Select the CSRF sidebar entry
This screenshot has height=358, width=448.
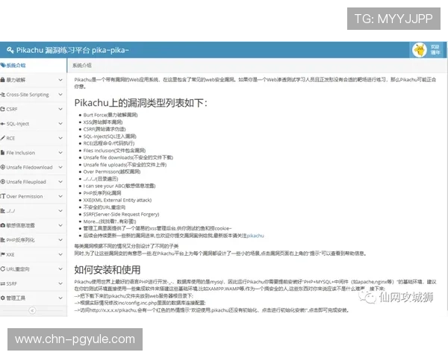pos(33,109)
